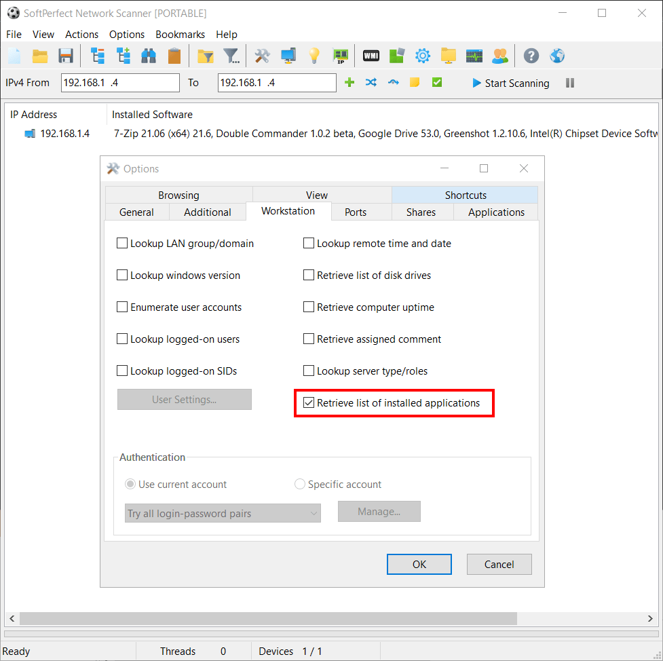Open the View menu in menu bar
This screenshot has width=663, height=661.
pos(43,34)
